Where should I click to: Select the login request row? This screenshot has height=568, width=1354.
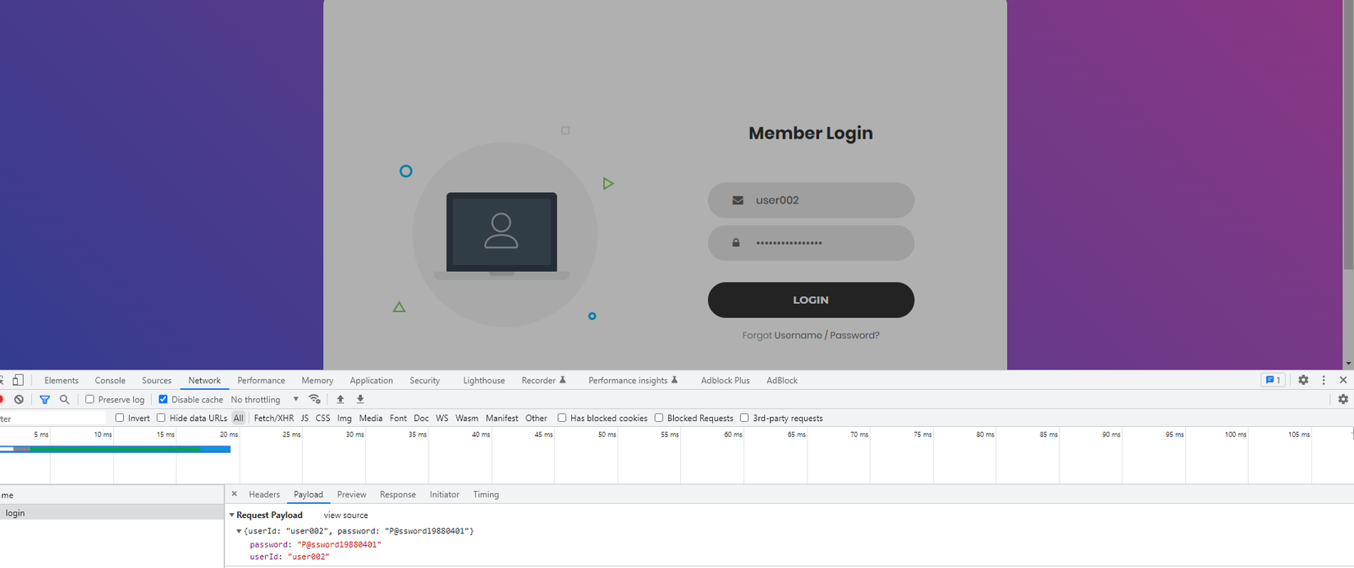(x=112, y=513)
